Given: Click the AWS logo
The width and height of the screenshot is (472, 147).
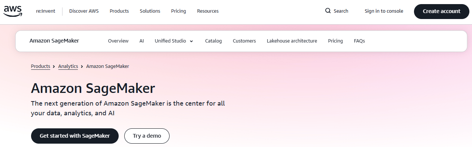Looking at the screenshot, I should [13, 11].
